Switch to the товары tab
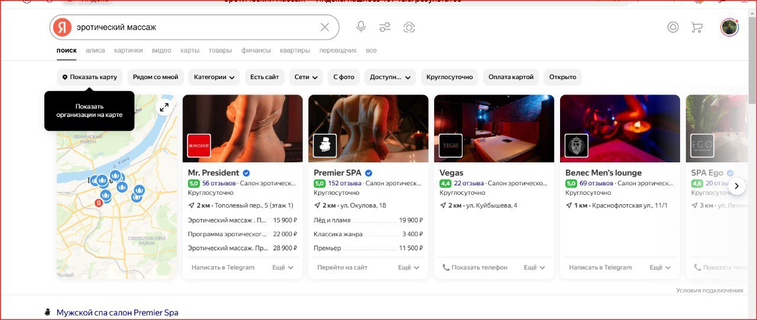 (x=220, y=50)
